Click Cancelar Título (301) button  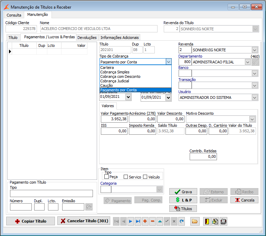coord(84,220)
